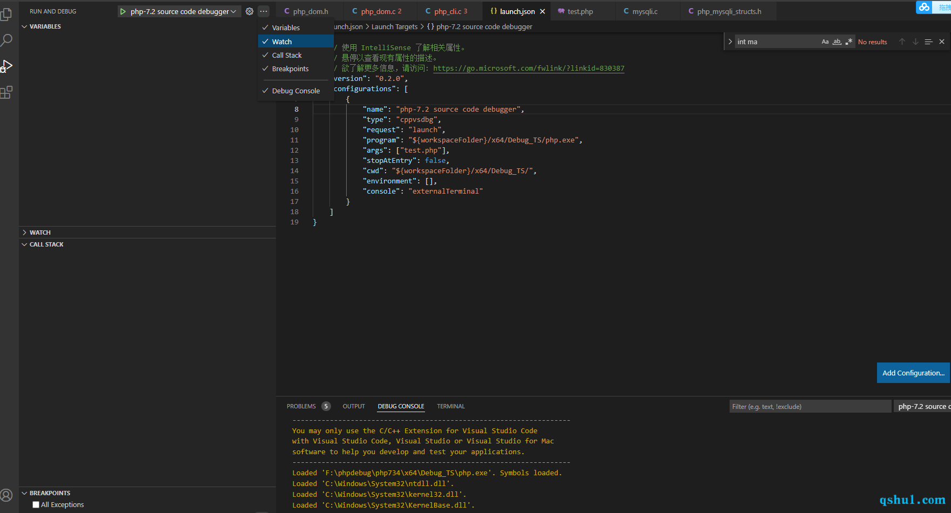Image resolution: width=951 pixels, height=513 pixels.
Task: Click the Add Configuration button
Action: point(913,373)
